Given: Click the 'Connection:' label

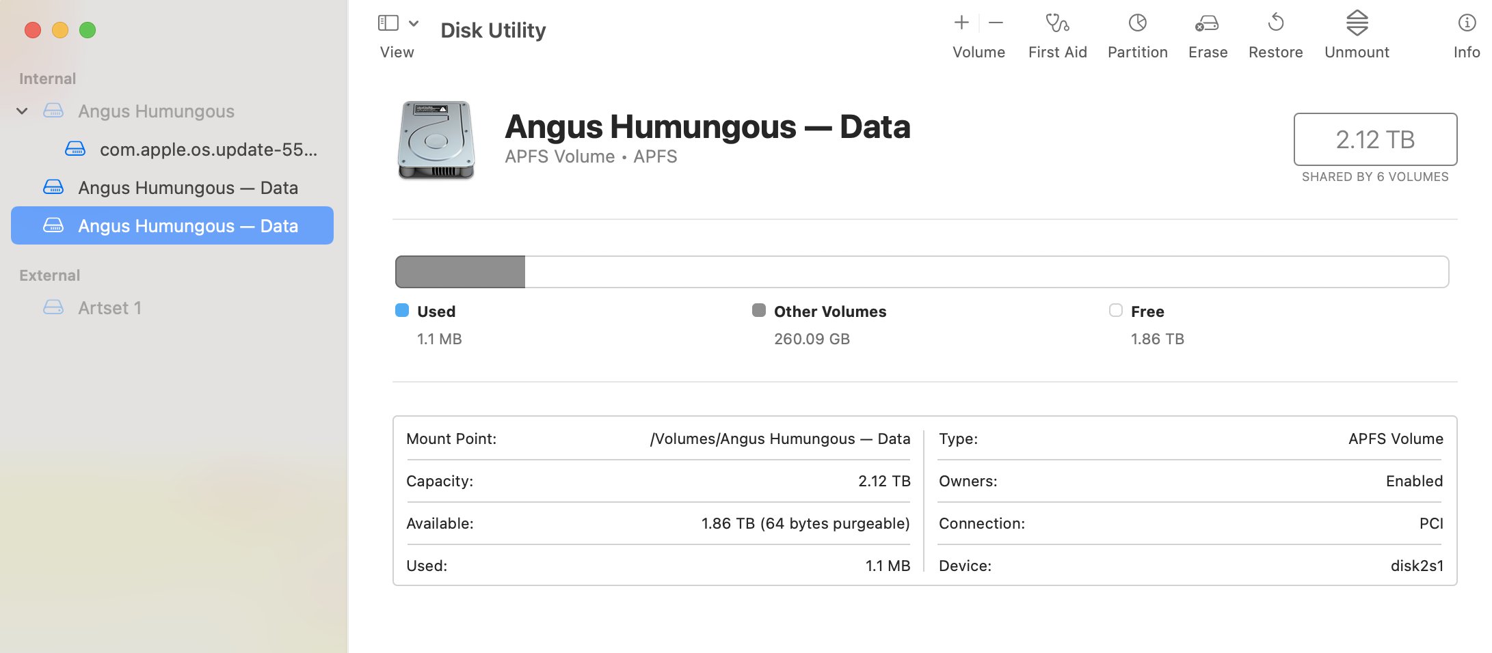Looking at the screenshot, I should tap(982, 523).
